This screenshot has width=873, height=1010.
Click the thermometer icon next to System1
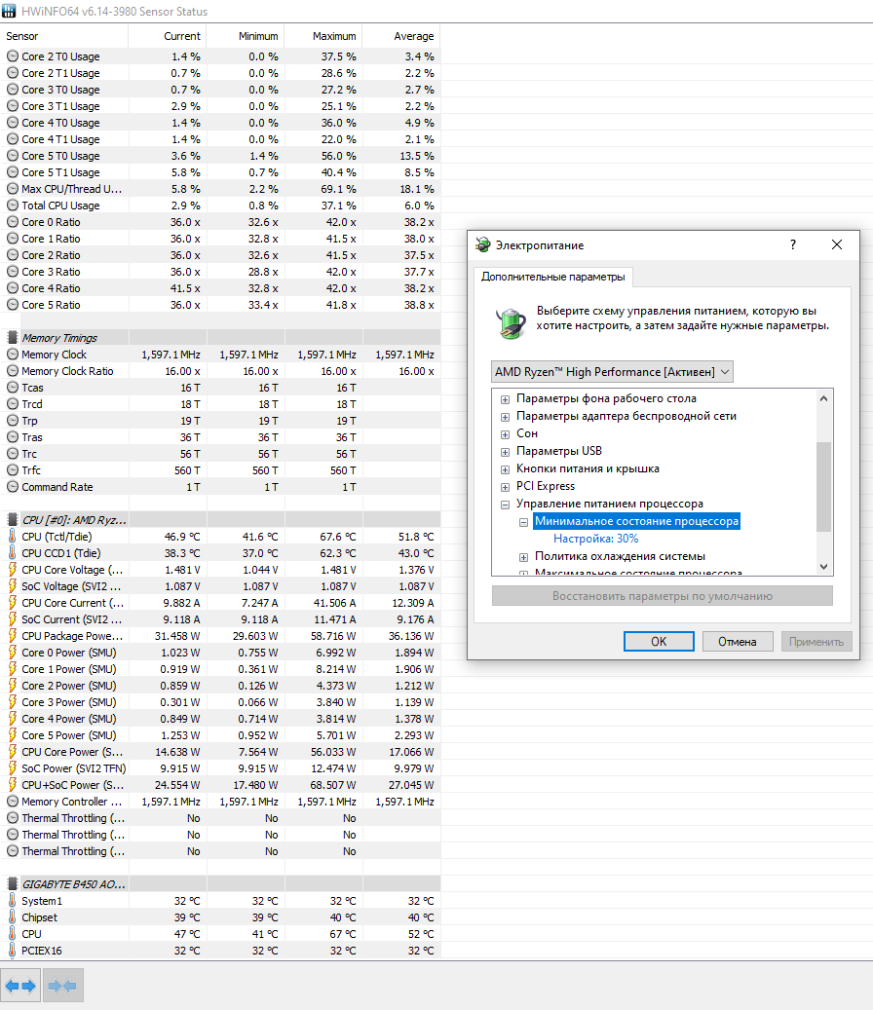[12, 901]
